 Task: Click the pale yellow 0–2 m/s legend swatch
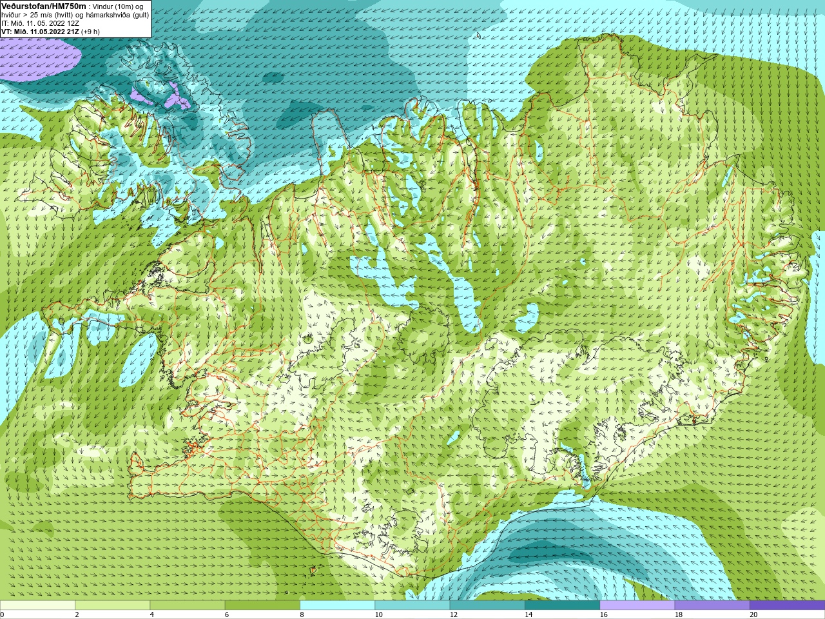(37, 605)
